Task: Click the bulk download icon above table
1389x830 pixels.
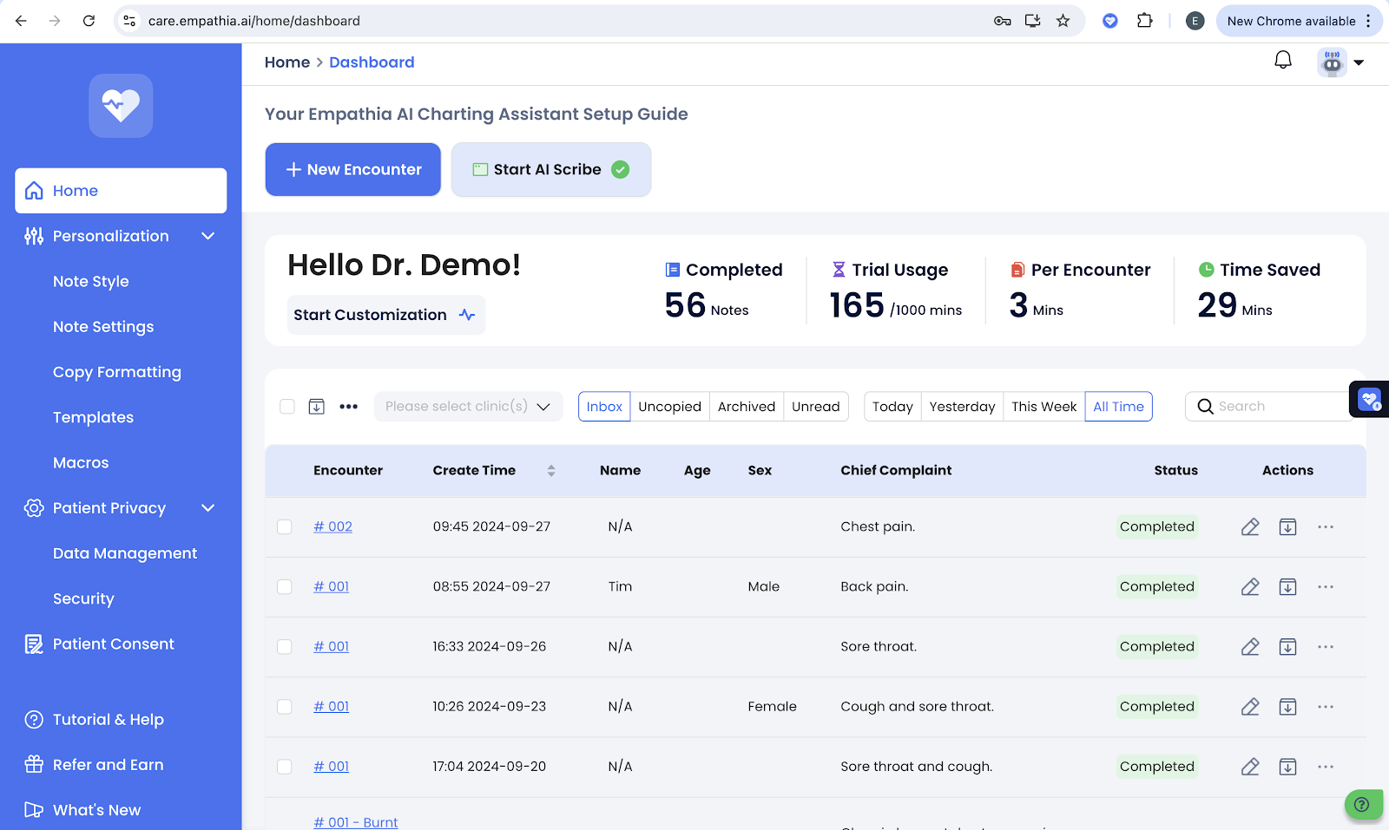Action: point(317,406)
